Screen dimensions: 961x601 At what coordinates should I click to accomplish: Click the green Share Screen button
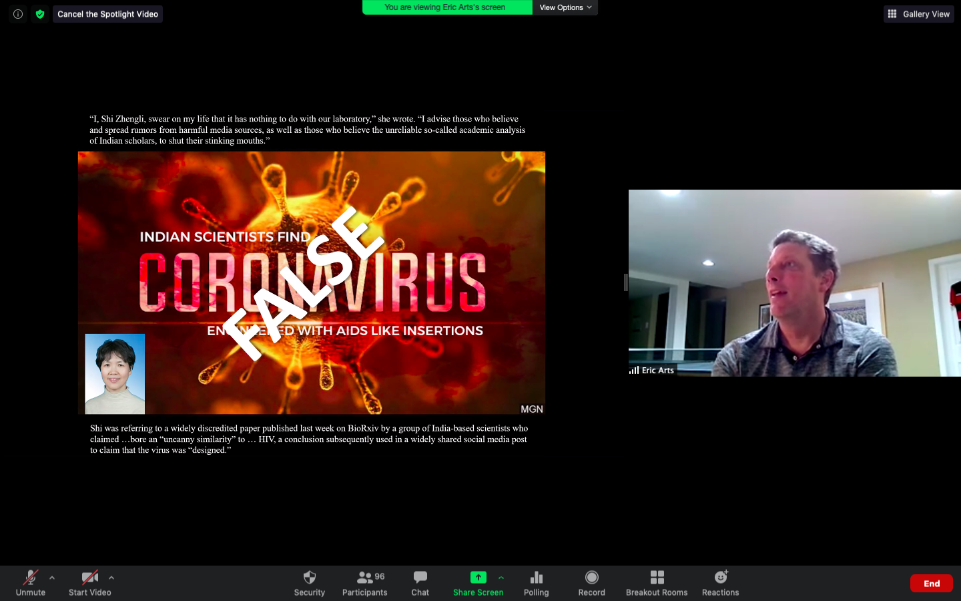pyautogui.click(x=478, y=582)
